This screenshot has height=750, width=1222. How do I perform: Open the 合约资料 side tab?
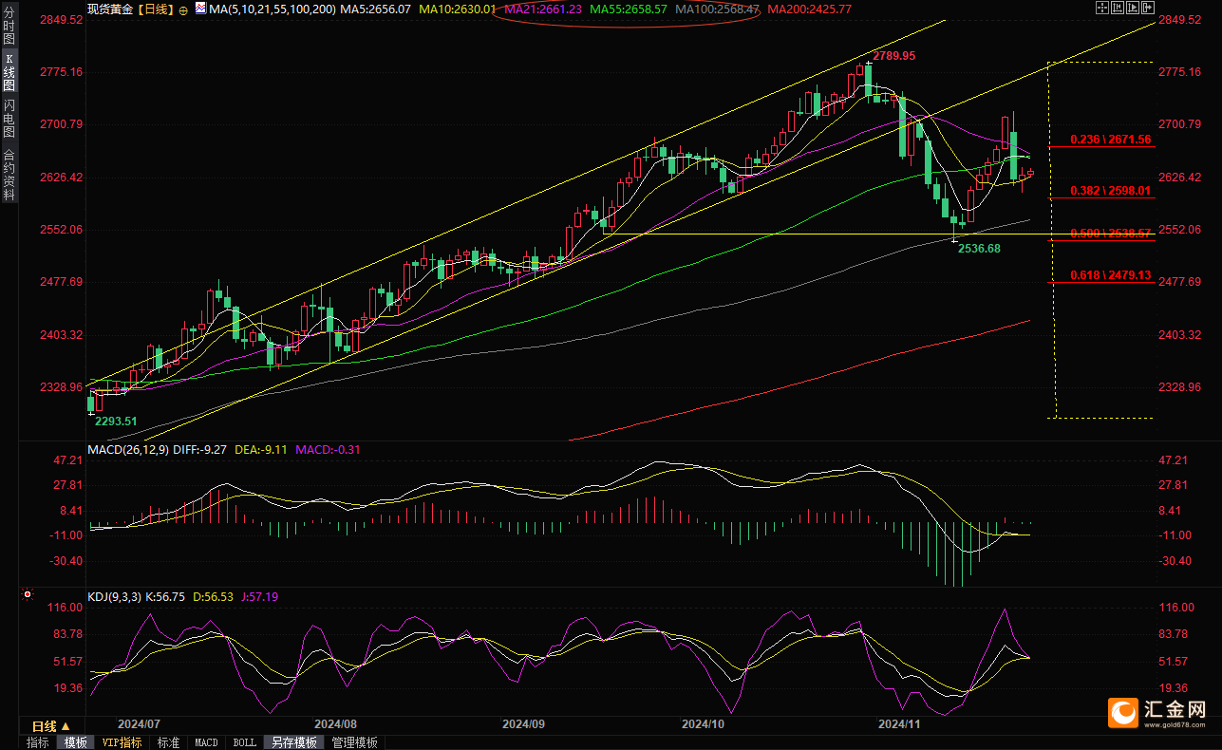pyautogui.click(x=9, y=174)
